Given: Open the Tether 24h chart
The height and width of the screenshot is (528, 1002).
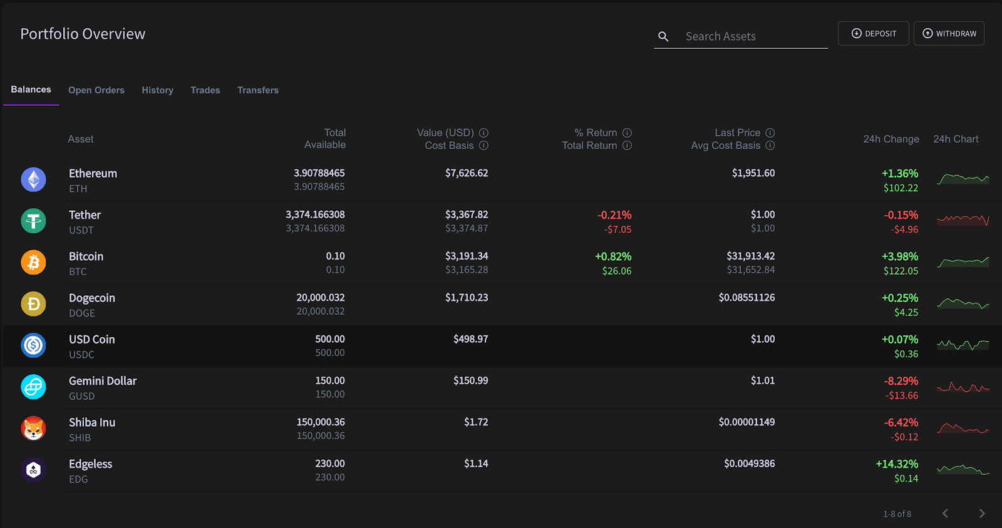Looking at the screenshot, I should (963, 221).
